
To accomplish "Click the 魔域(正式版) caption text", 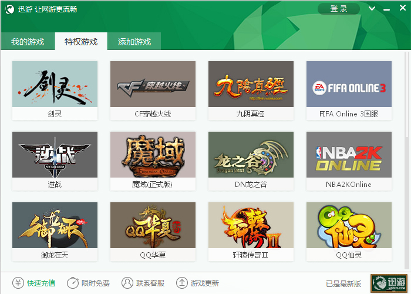I will (x=152, y=184).
